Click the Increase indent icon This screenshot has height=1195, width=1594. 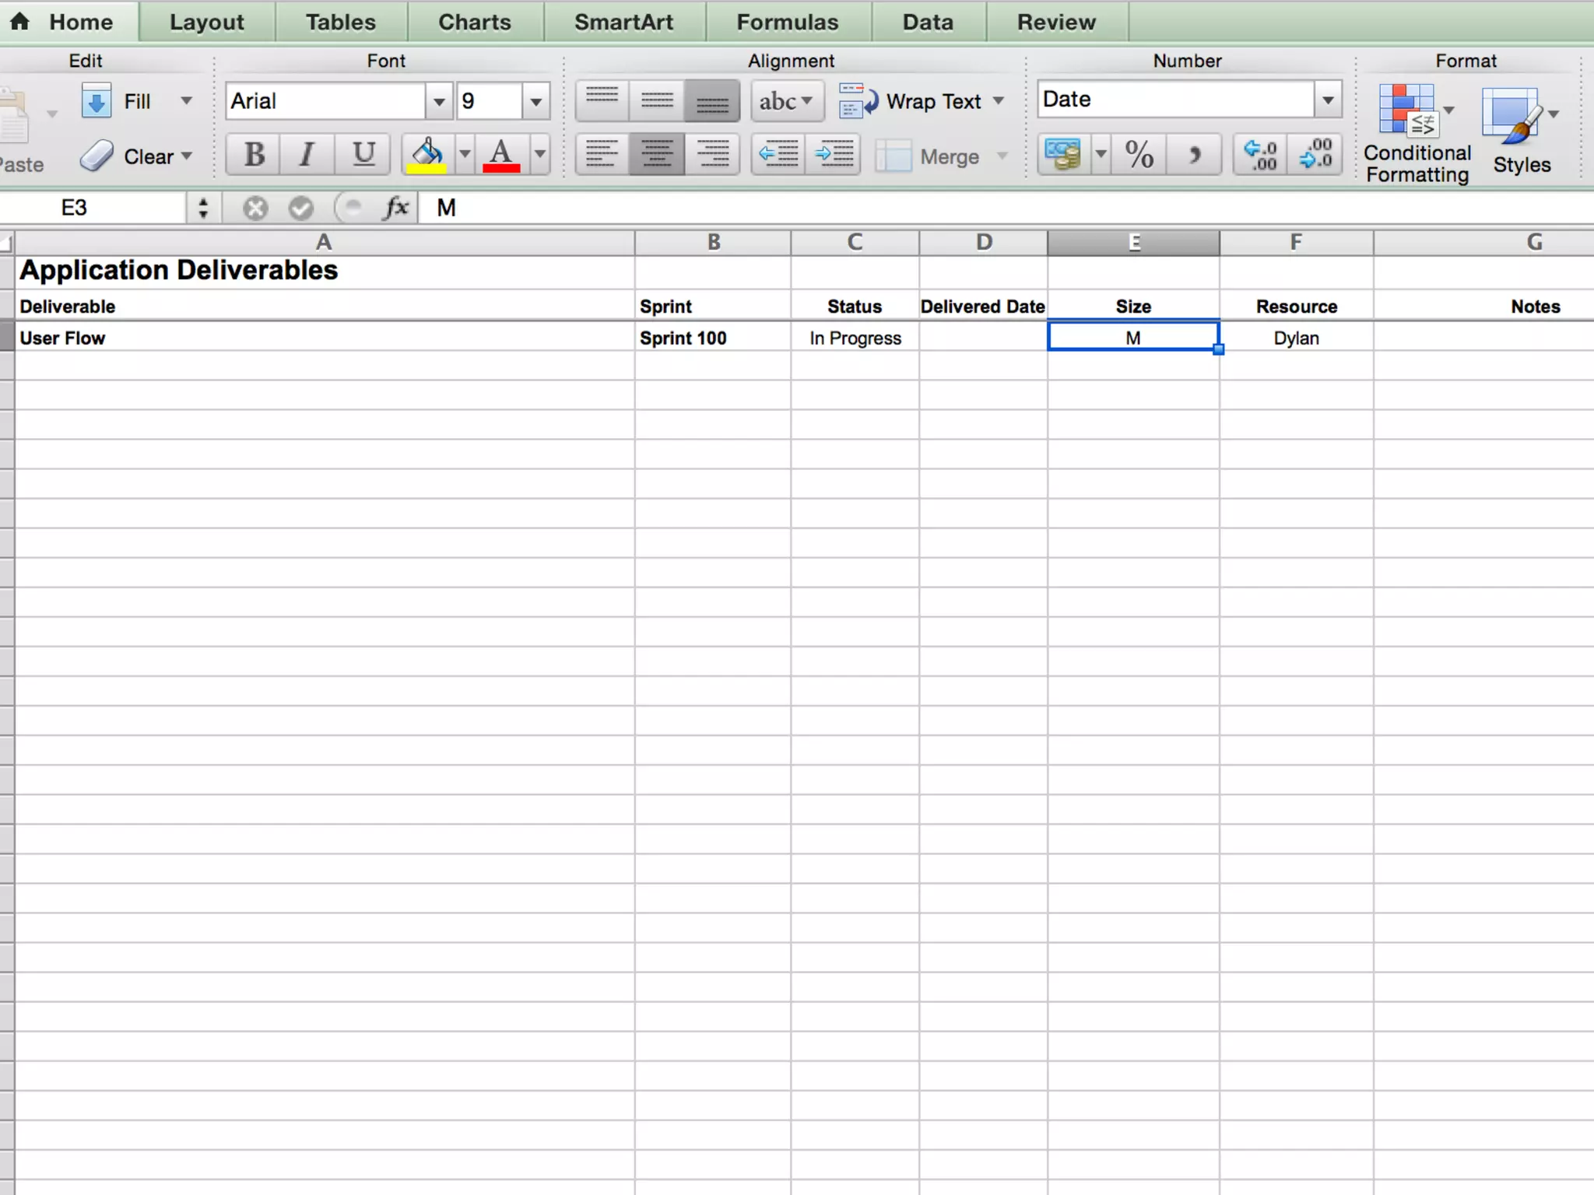(834, 154)
